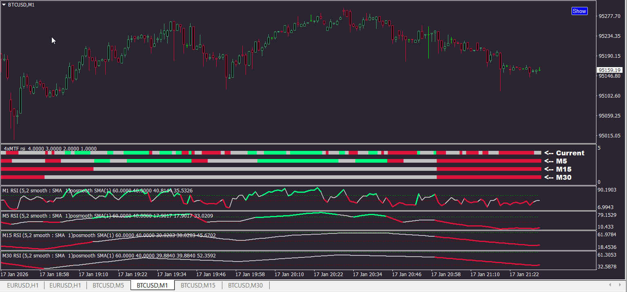Select the BTCUSD,M1 tab
Image resolution: width=627 pixels, height=292 pixels.
(153, 285)
